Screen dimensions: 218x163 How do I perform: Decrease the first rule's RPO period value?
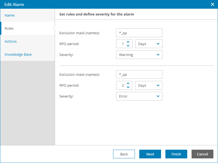coord(128,46)
